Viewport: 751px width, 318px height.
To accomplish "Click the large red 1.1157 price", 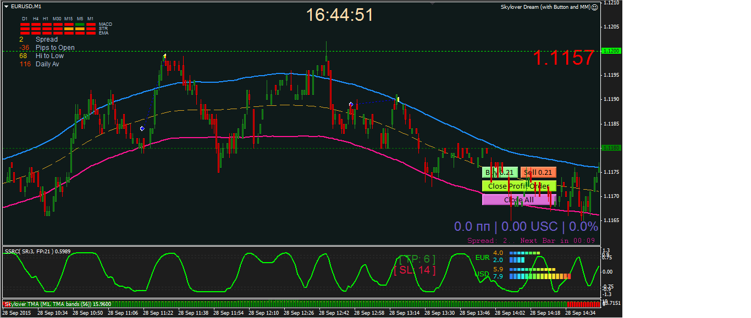I will point(565,58).
